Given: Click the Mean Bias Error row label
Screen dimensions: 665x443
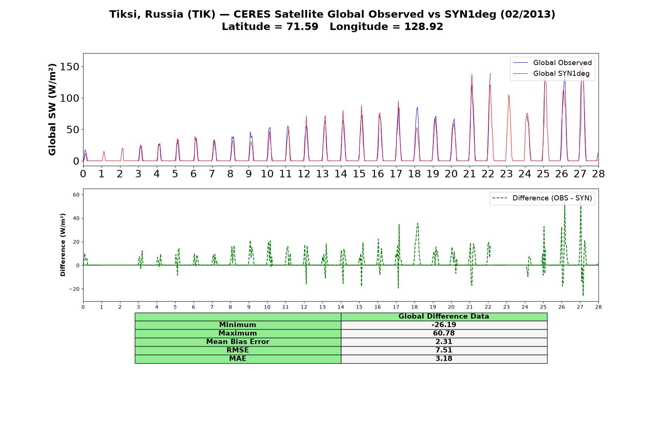Looking at the screenshot, I should [238, 342].
